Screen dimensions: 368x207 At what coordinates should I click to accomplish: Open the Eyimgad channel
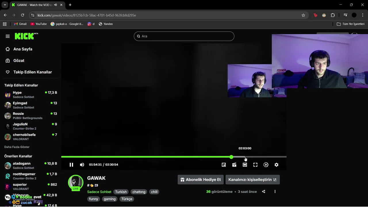[x=30, y=105]
